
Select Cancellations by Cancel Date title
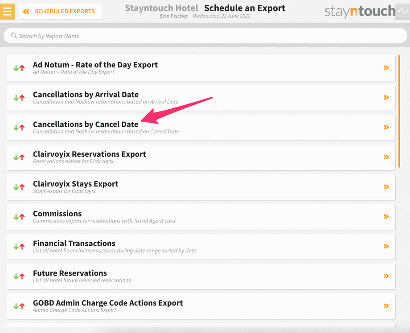86,124
